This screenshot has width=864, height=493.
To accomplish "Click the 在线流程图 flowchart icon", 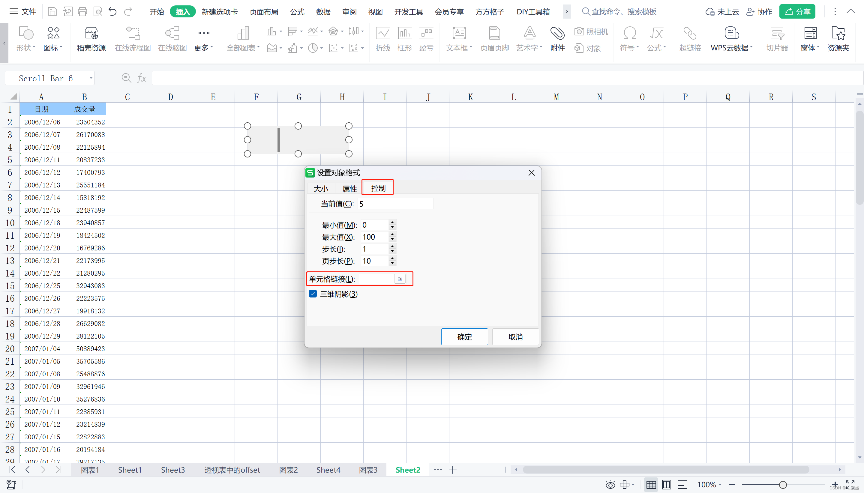I will [x=133, y=39].
